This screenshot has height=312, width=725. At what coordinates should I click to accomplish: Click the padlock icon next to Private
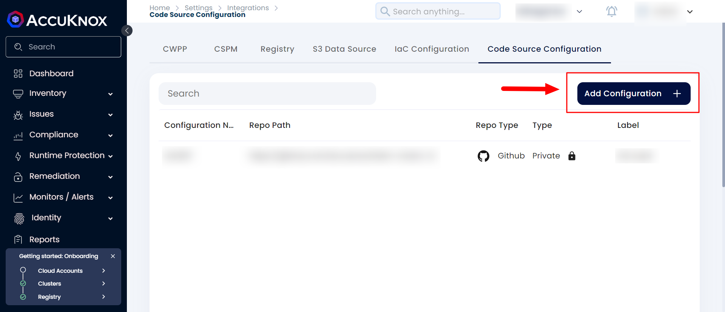[x=572, y=156]
